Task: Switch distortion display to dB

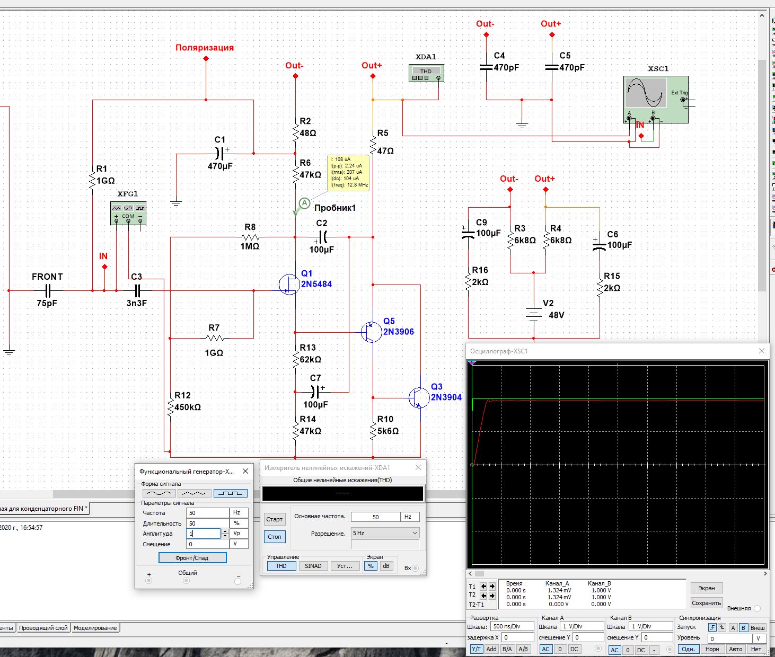Action: click(x=386, y=566)
